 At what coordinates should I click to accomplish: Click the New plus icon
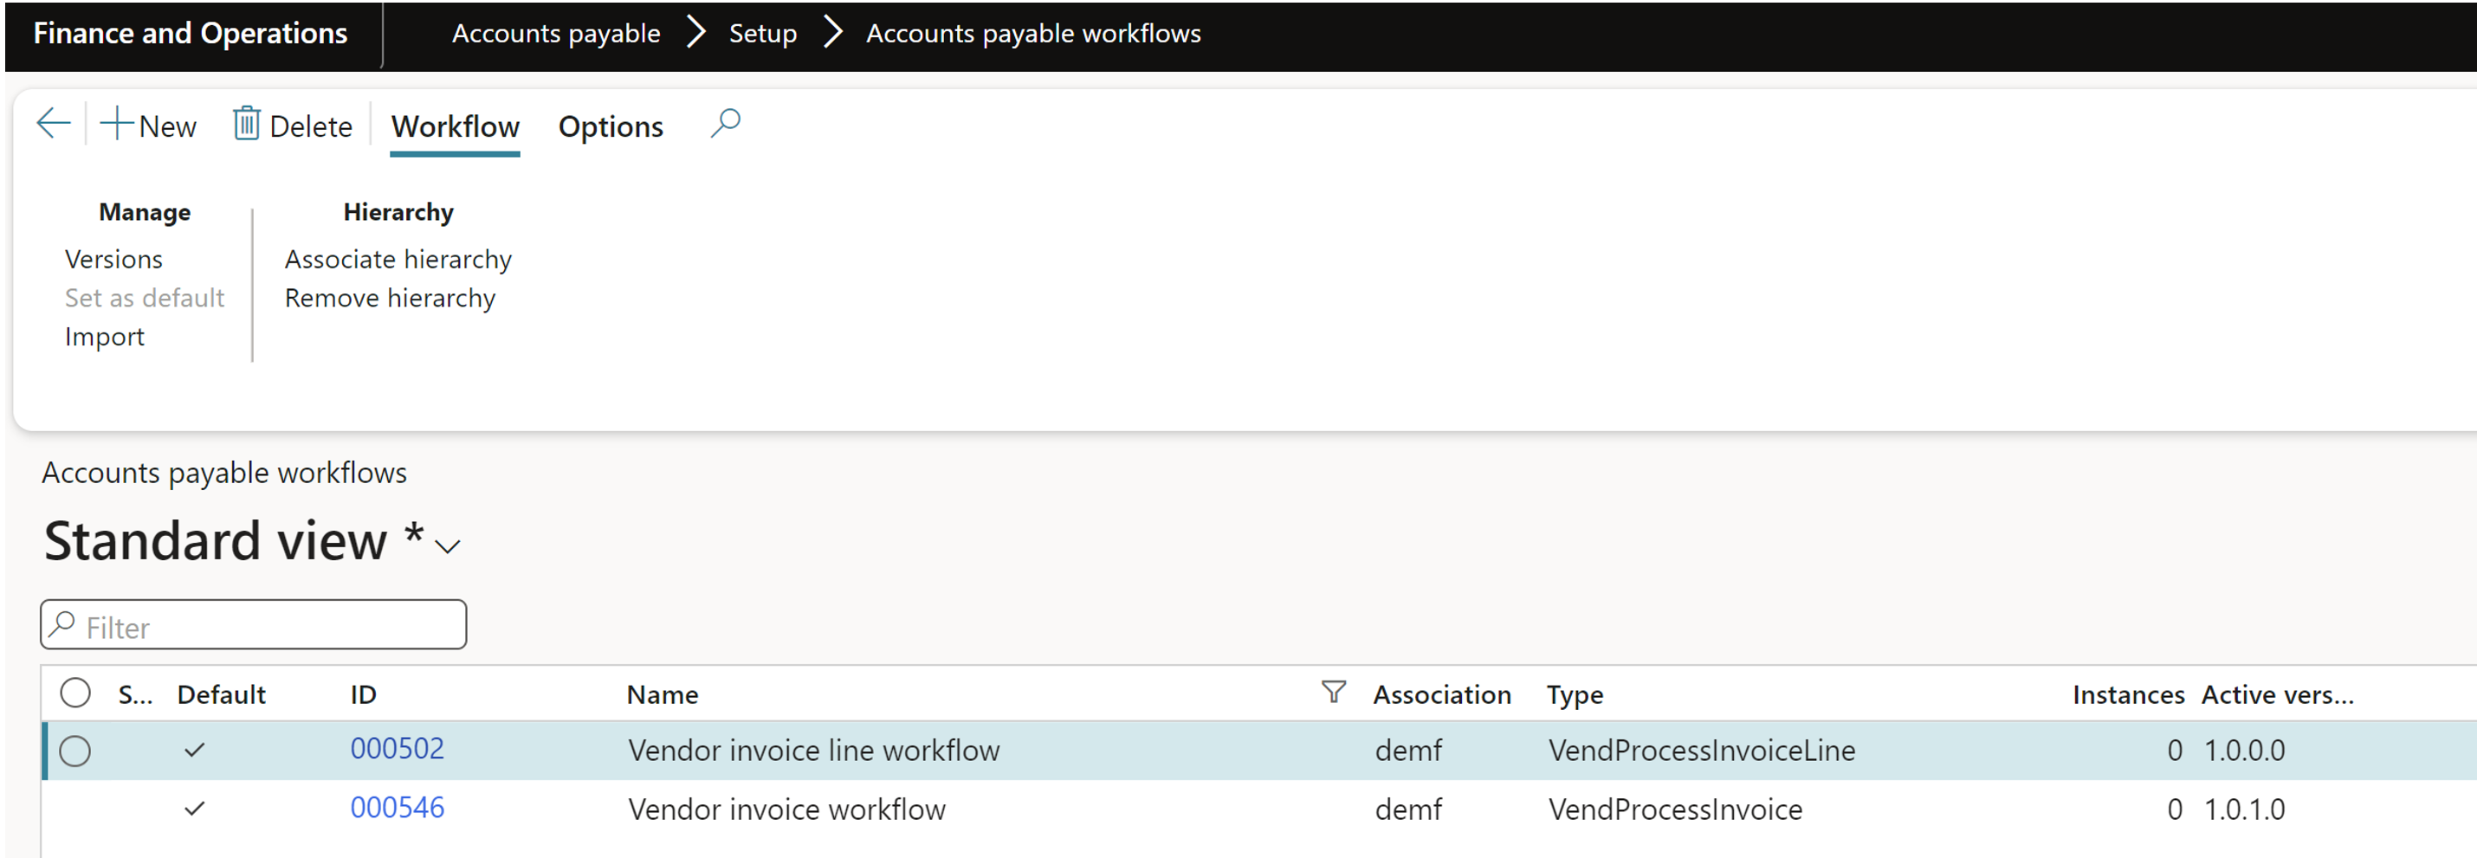tap(116, 124)
